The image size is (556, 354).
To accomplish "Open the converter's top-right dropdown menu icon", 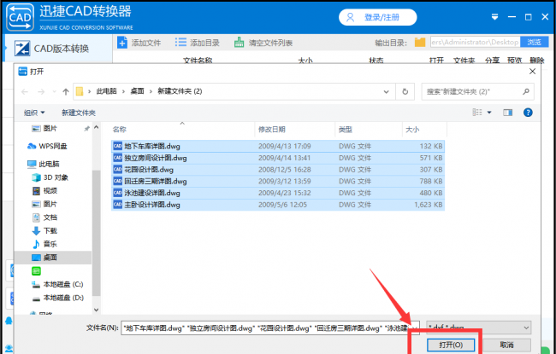I will (495, 17).
